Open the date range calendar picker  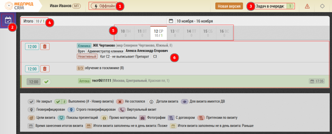point(171,21)
